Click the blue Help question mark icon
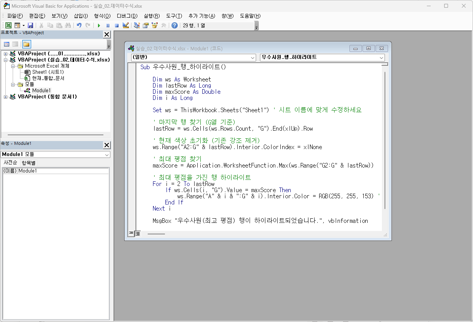 point(175,25)
